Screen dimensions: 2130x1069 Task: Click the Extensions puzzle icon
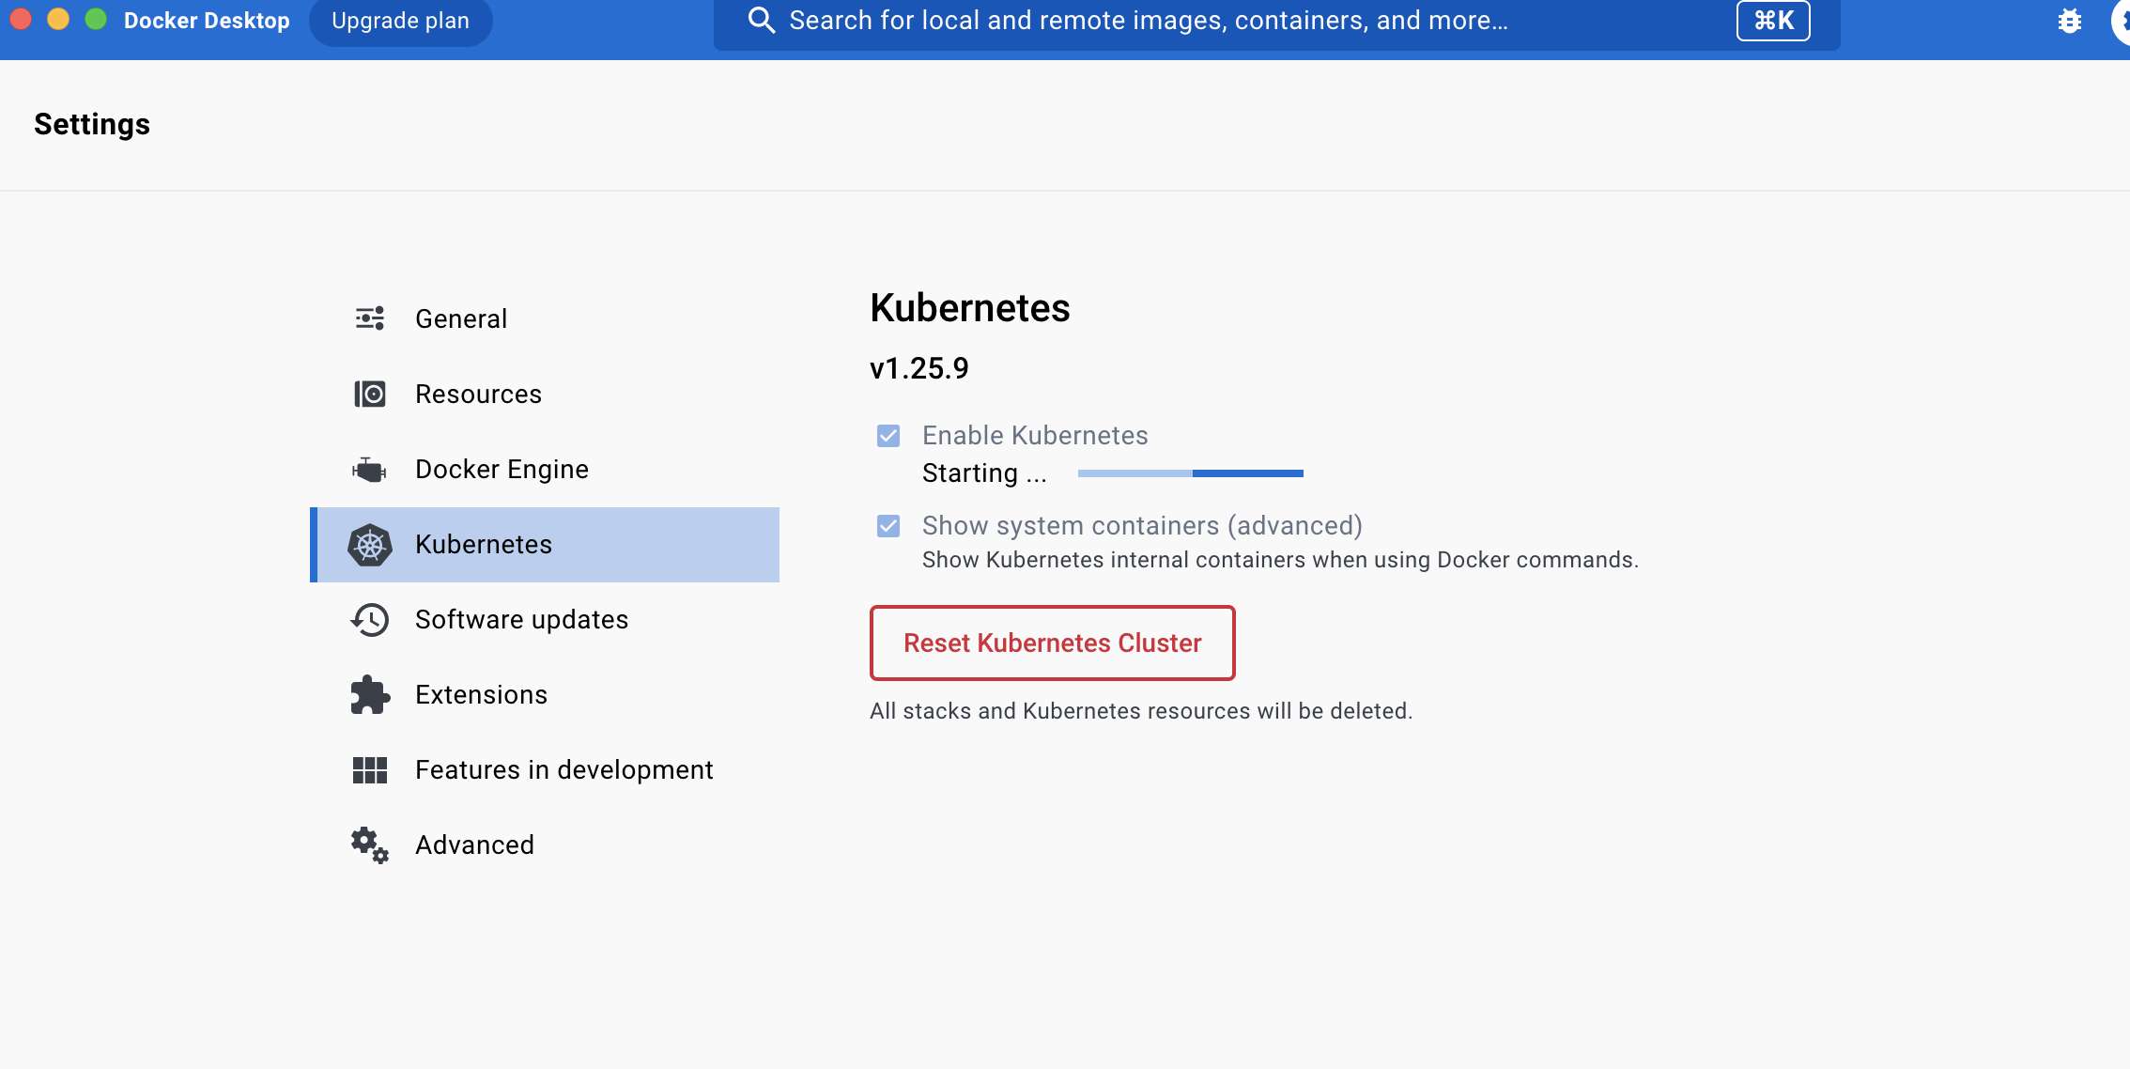370,694
